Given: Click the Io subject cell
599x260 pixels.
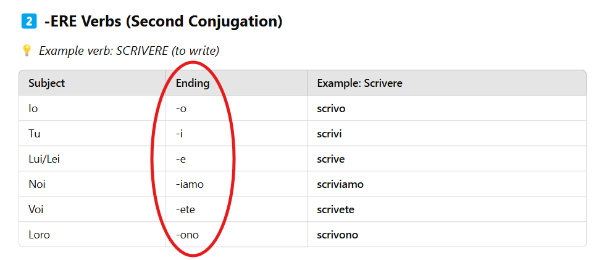Looking at the screenshot, I should point(33,108).
